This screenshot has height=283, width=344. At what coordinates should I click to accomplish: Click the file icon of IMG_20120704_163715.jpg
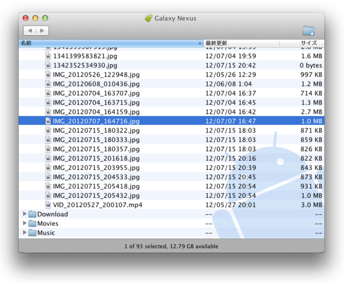(x=48, y=102)
